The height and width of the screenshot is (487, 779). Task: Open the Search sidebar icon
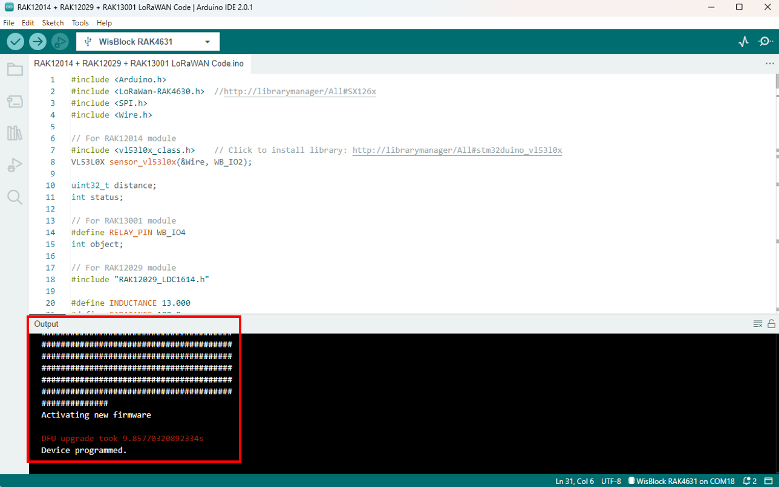point(15,197)
